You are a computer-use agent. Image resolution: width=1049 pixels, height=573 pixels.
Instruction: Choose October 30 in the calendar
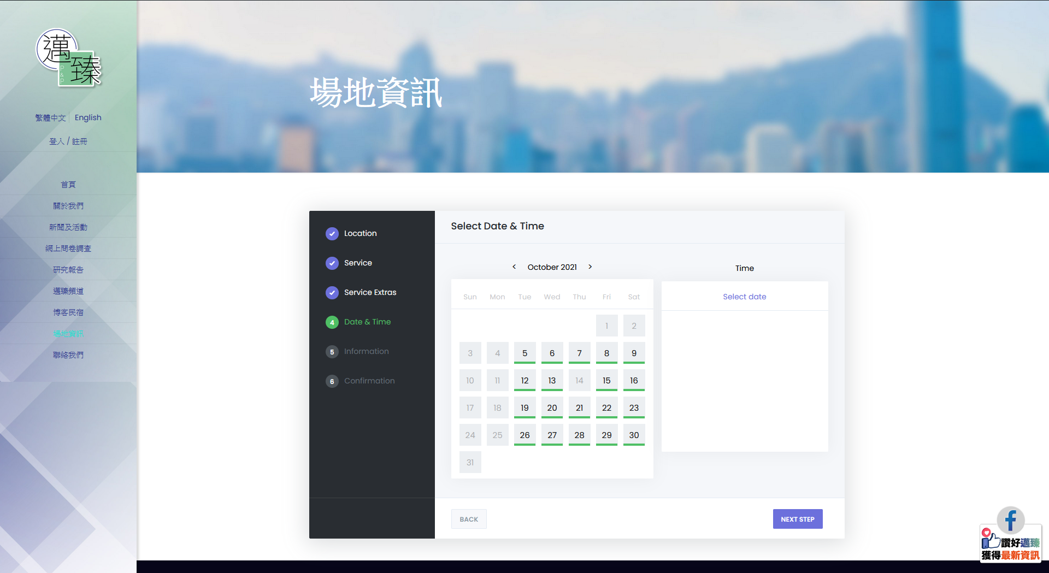coord(634,435)
